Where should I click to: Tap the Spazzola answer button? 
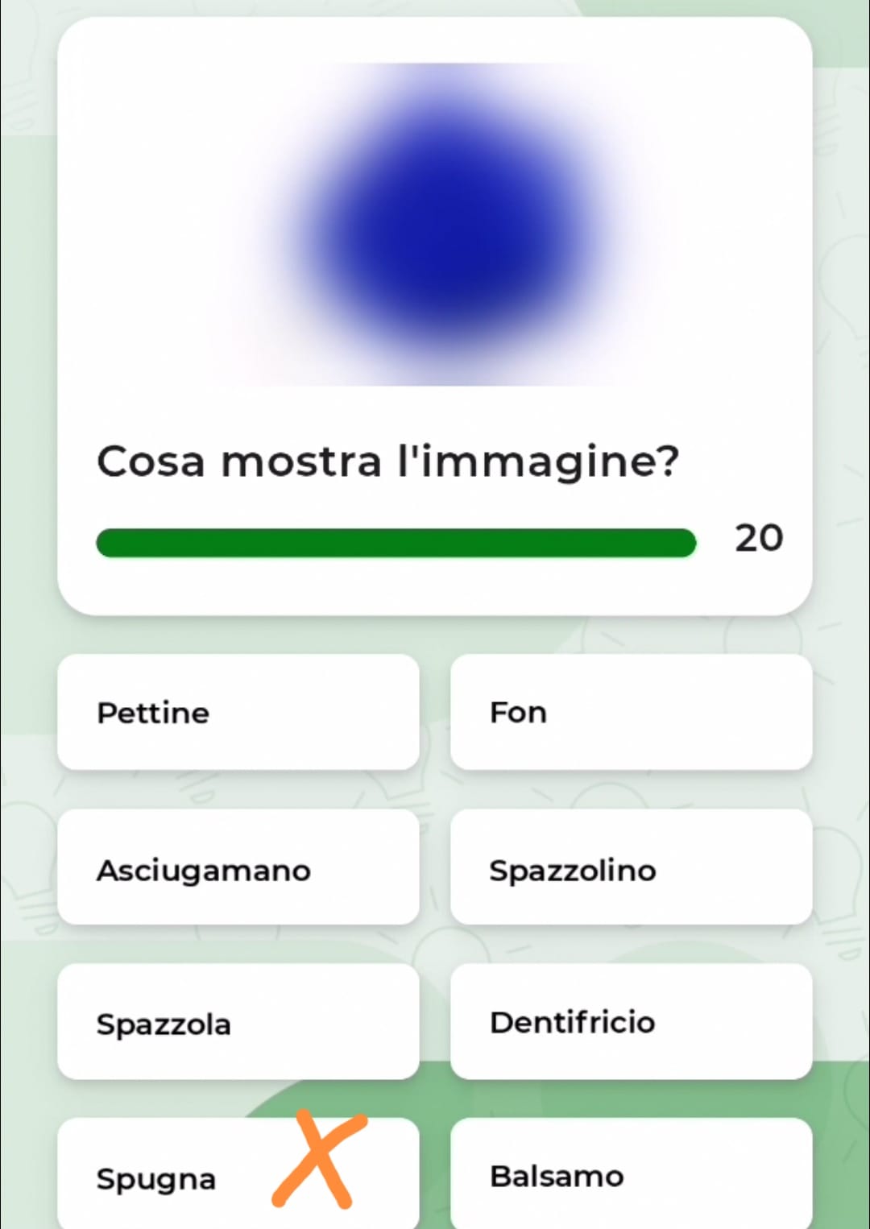click(x=238, y=1022)
